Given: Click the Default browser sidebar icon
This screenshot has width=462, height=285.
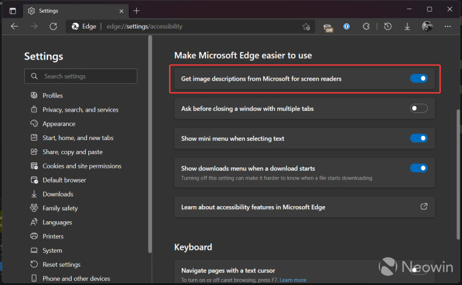Looking at the screenshot, I should pyautogui.click(x=34, y=180).
